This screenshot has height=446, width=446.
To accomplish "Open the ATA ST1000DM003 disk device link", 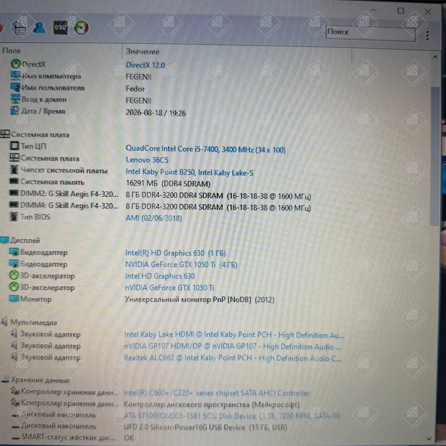I will coord(232,416).
